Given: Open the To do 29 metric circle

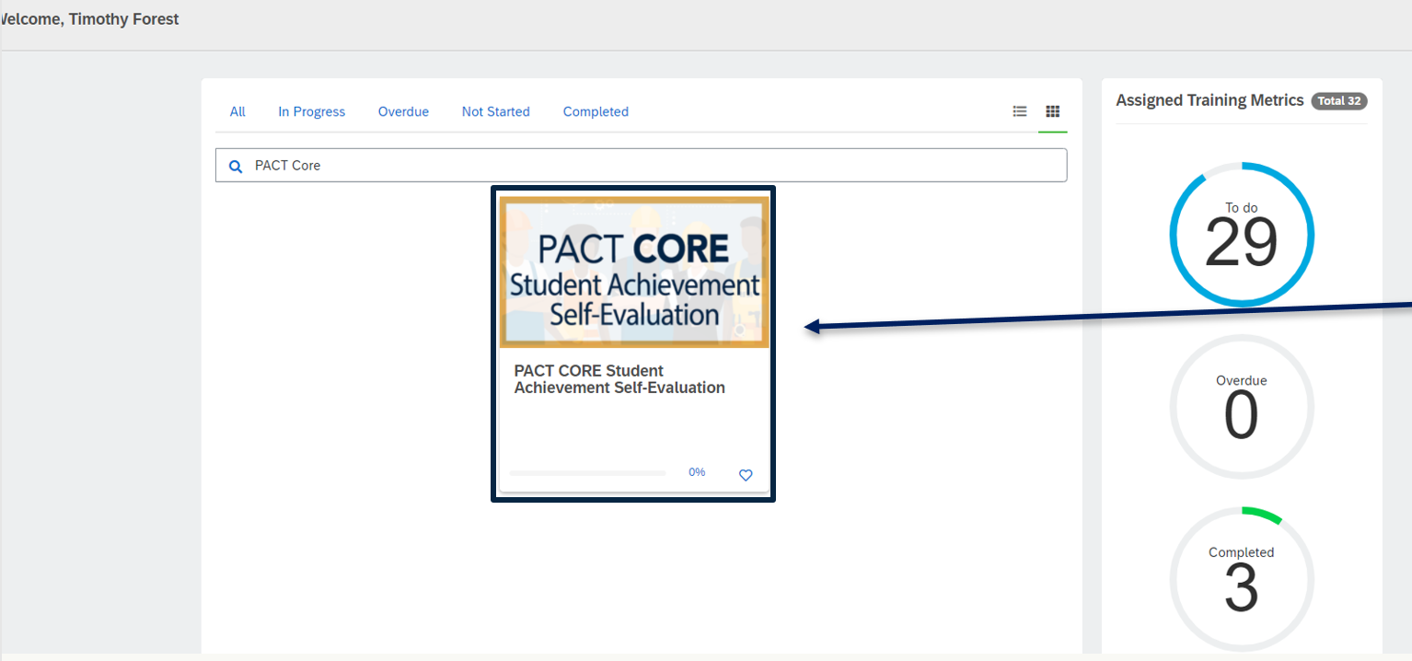Looking at the screenshot, I should tap(1241, 236).
